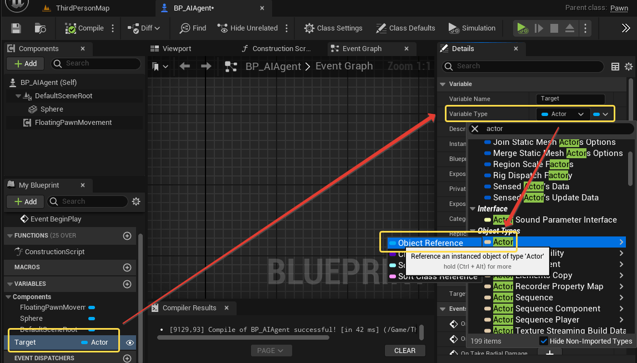Select BP_AIAgent (Self) in Components
637x363 pixels.
pos(48,83)
